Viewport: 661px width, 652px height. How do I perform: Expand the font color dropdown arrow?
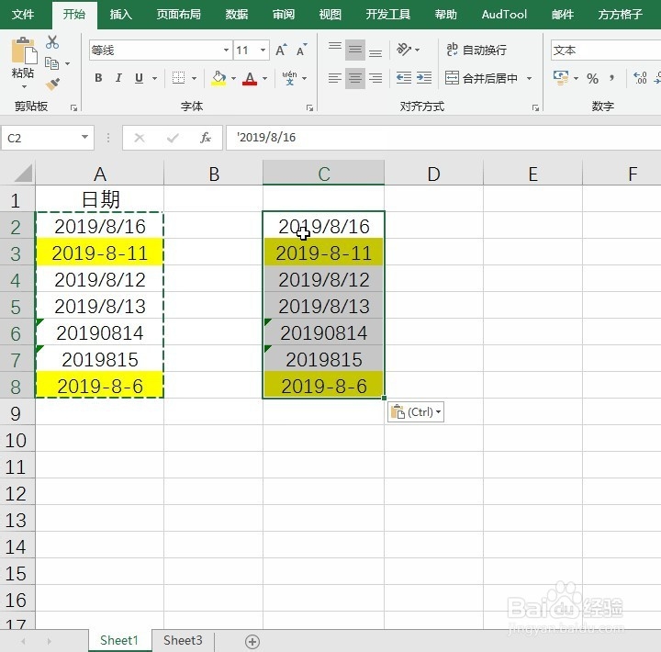tap(264, 78)
